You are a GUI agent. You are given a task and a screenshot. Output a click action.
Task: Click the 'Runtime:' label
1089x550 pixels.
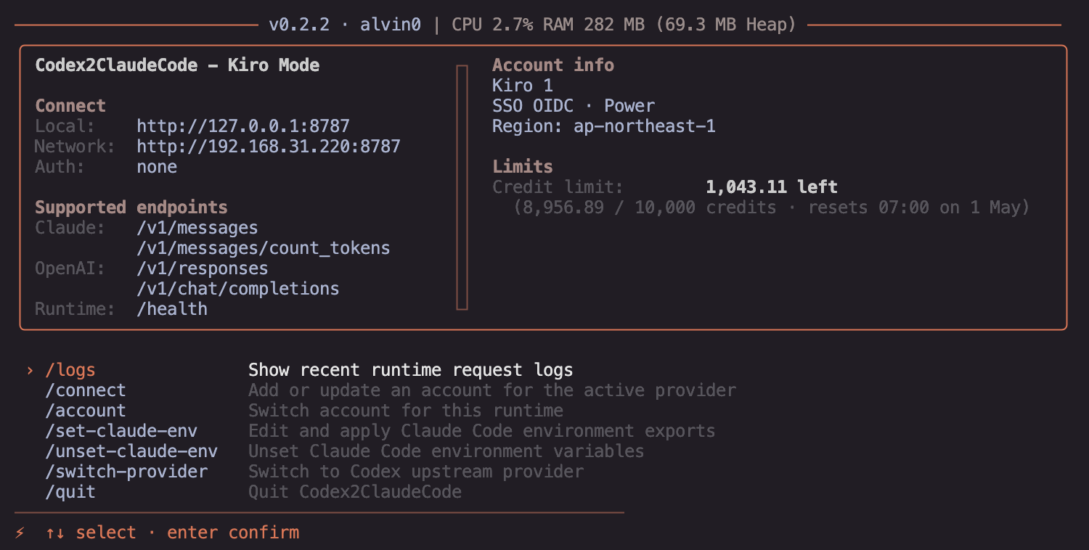76,309
